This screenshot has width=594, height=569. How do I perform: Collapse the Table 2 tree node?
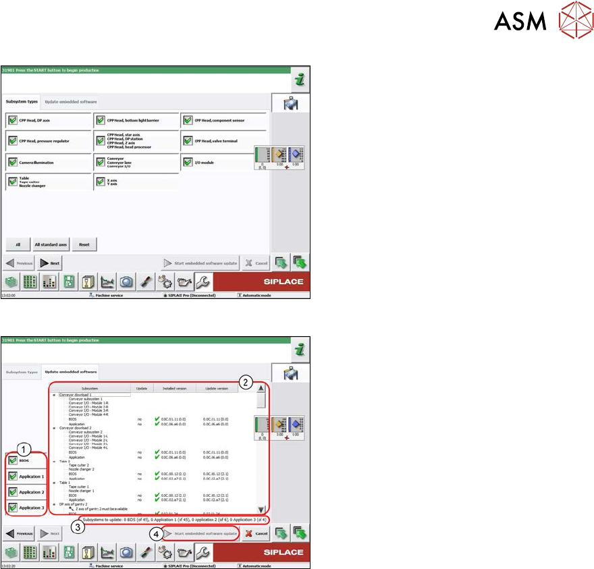[x=54, y=462]
